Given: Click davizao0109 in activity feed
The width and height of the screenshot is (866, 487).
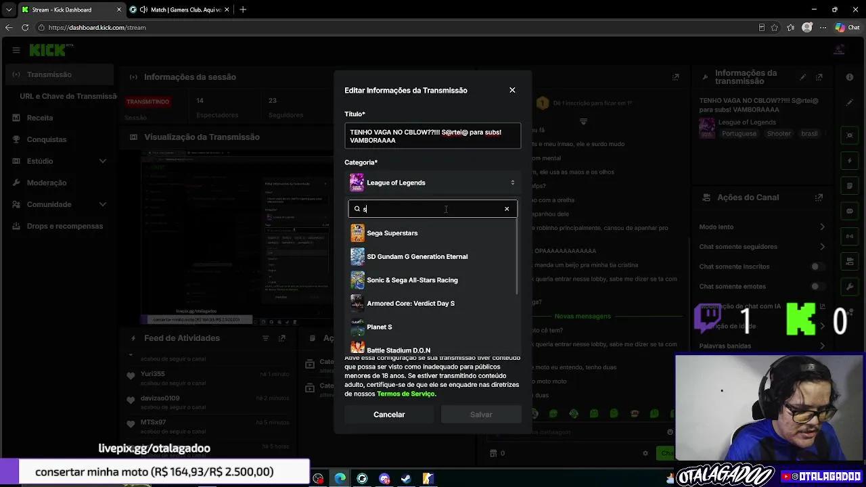Looking at the screenshot, I should [160, 398].
